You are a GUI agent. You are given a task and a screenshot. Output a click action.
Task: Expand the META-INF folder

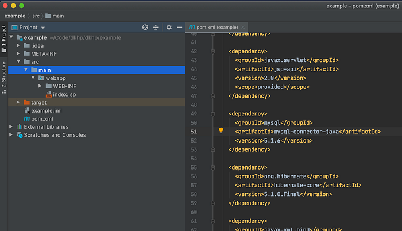[18, 53]
